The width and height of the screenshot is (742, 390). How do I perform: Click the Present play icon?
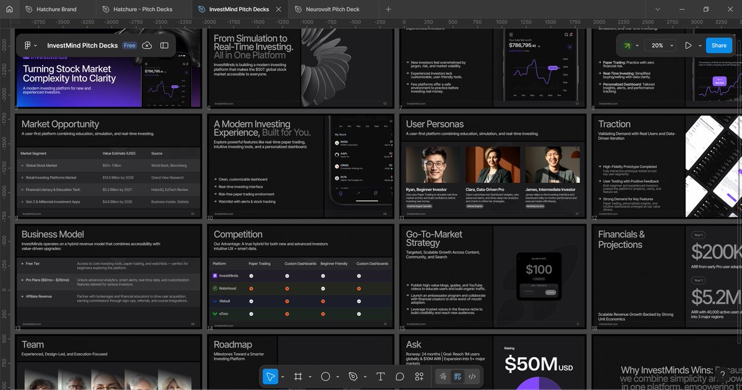point(688,46)
